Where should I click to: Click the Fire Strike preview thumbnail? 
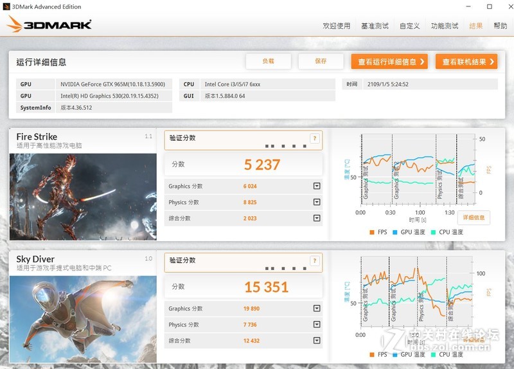tap(83, 197)
